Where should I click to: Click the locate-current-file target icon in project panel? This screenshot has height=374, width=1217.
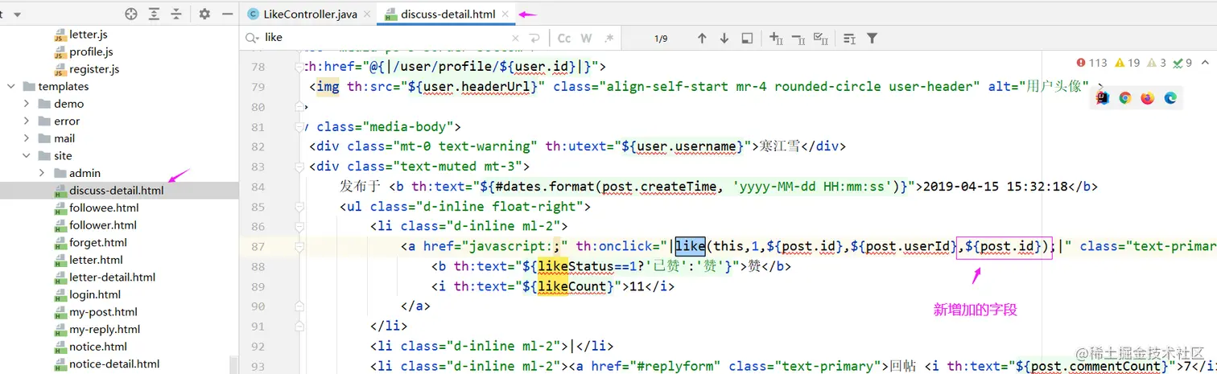pos(131,14)
